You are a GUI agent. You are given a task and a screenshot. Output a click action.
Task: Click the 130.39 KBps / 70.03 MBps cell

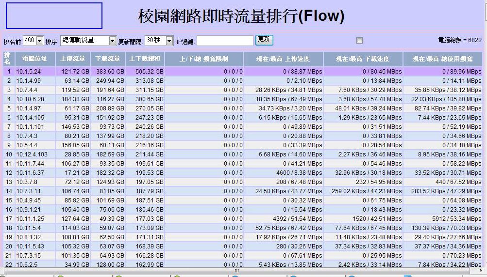443,228
